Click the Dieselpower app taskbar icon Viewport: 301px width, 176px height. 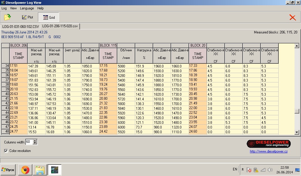[54, 170]
